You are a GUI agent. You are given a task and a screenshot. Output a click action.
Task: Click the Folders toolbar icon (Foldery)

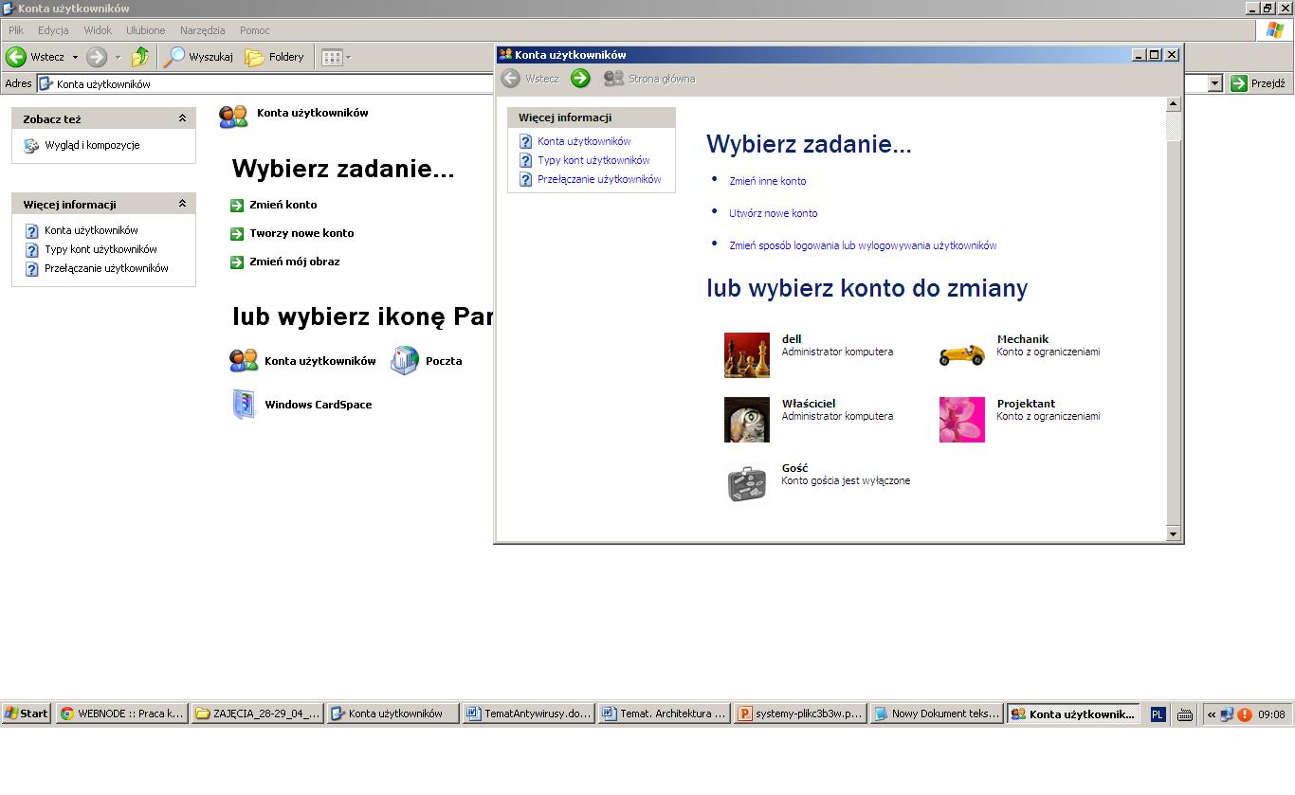click(275, 57)
